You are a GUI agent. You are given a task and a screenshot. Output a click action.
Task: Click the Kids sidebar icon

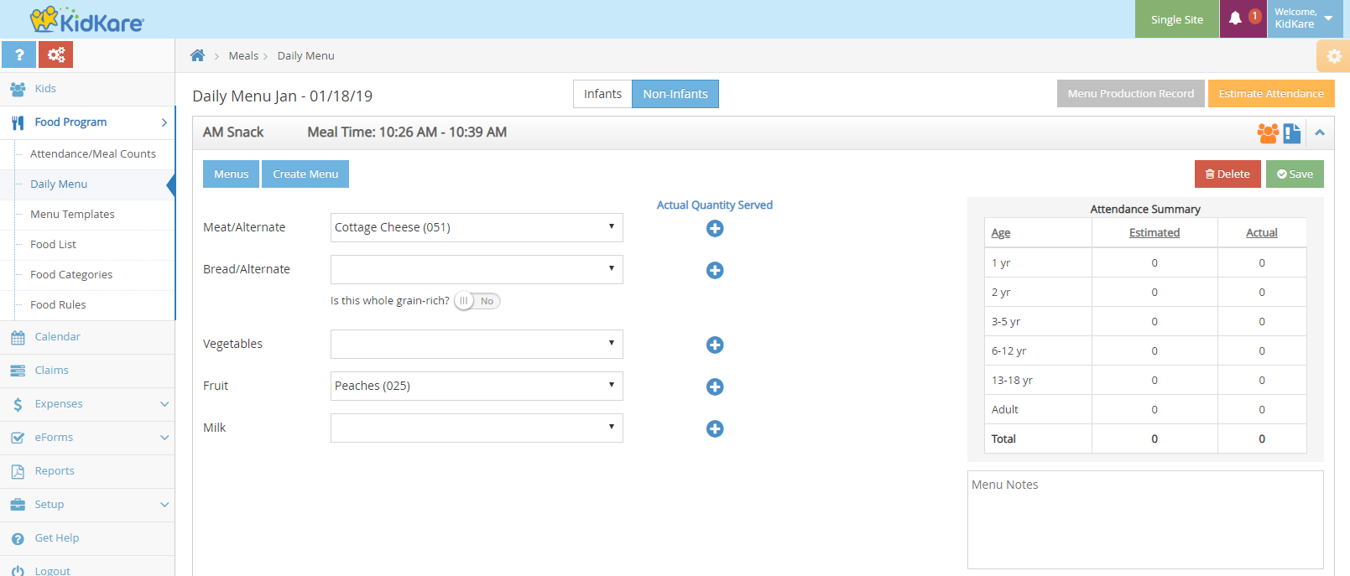click(x=18, y=89)
